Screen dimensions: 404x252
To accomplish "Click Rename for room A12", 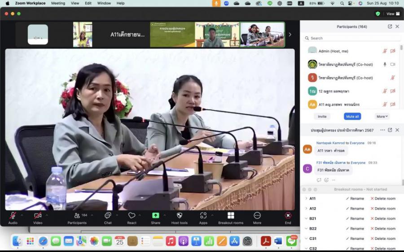I will coord(355,209).
